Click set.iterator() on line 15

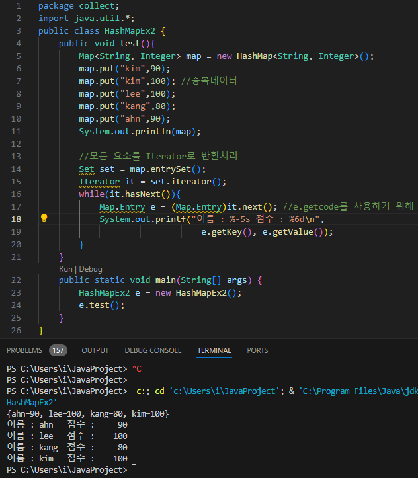tap(186, 182)
